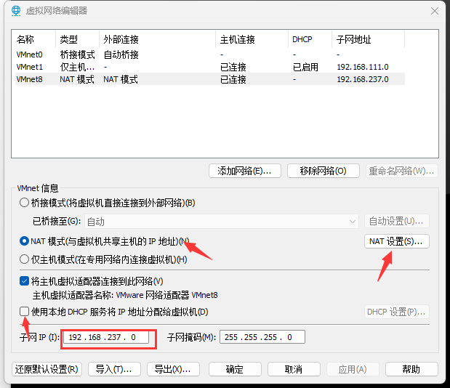Click the 子网掩码 input field
The image size is (450, 388).
(x=262, y=337)
